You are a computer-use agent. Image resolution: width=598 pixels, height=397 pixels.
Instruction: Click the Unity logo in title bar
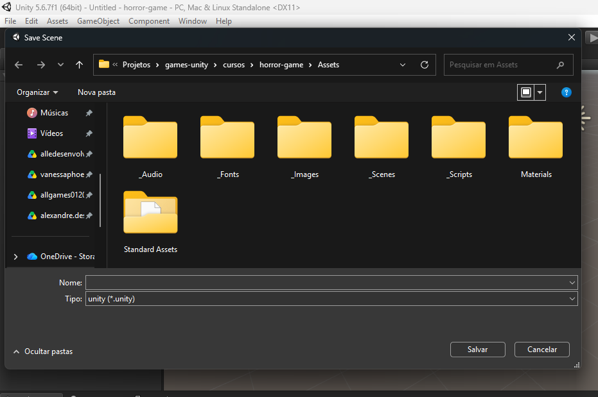[x=7, y=7]
